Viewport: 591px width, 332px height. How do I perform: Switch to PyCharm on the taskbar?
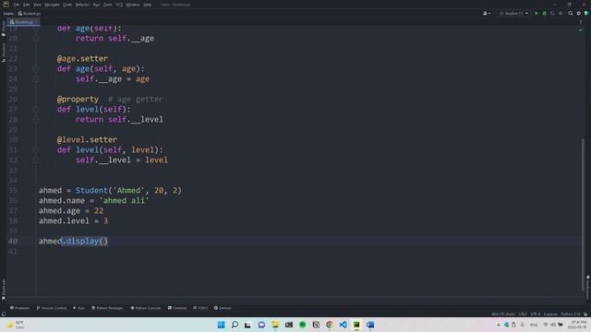[x=356, y=325]
